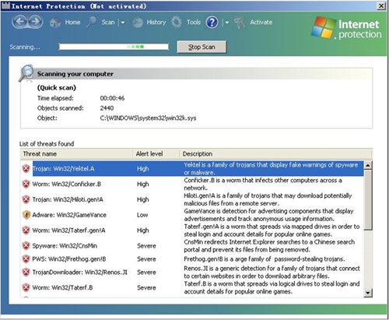Click red shield icon for Conficker.B threat
This screenshot has height=320, width=389.
[x=26, y=184]
